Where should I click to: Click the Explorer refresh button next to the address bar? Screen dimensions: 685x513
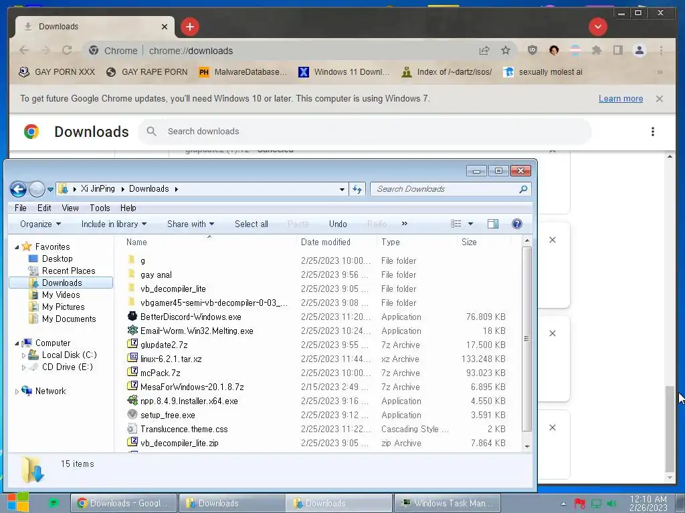(x=357, y=189)
